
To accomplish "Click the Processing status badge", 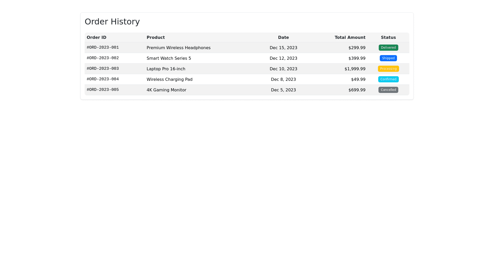I will [388, 69].
